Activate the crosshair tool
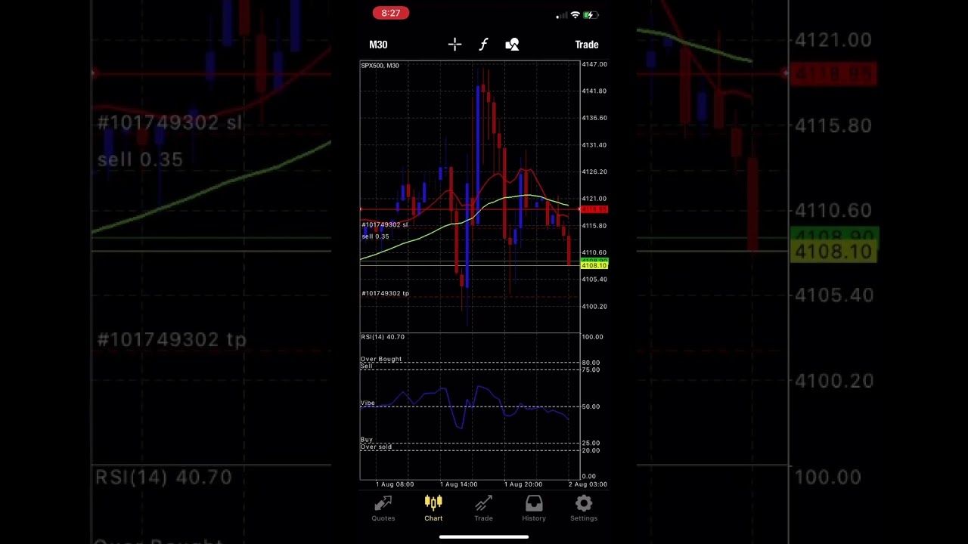Screen dimensions: 968x544 pyautogui.click(x=455, y=45)
